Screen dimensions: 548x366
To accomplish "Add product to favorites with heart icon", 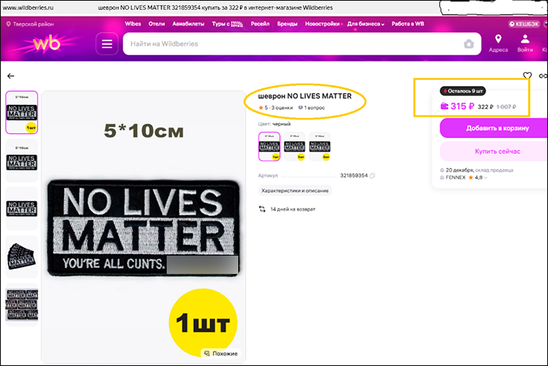I will coord(527,76).
